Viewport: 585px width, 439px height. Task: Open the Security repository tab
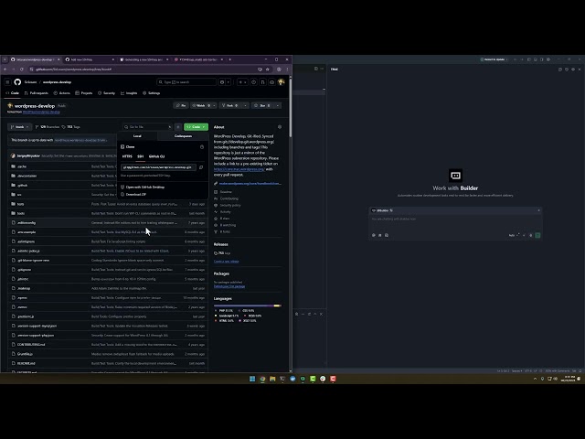[x=107, y=93]
